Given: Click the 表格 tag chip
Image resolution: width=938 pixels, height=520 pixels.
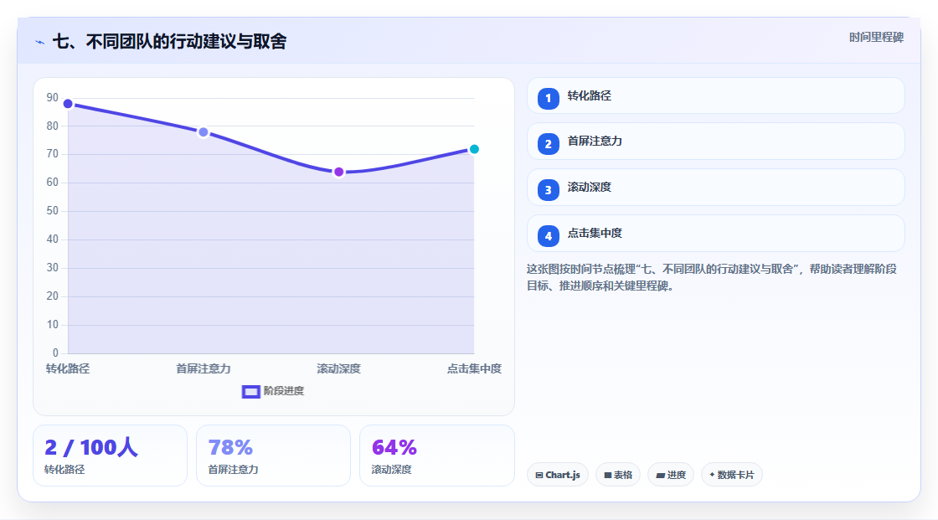Looking at the screenshot, I should coord(618,475).
